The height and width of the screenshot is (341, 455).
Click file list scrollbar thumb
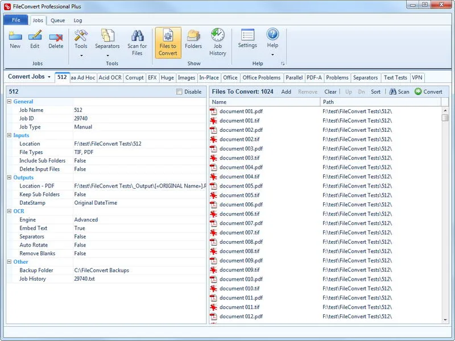tap(445, 118)
